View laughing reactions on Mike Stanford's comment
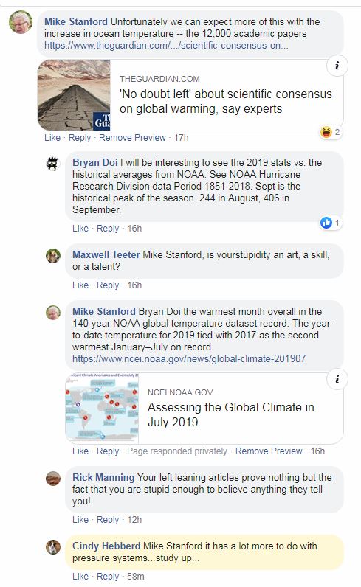This screenshot has height=587, width=361. click(331, 132)
